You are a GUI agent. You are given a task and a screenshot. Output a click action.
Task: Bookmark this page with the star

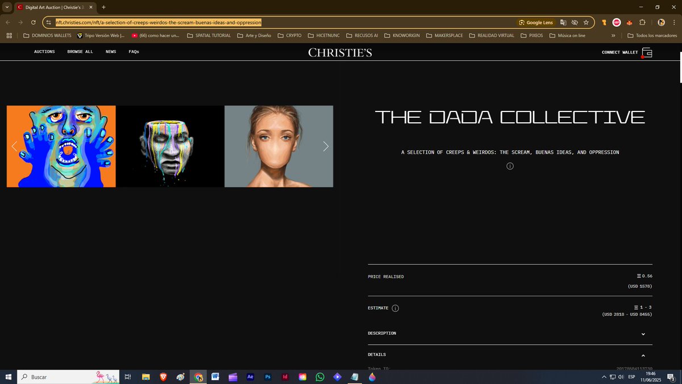586,22
